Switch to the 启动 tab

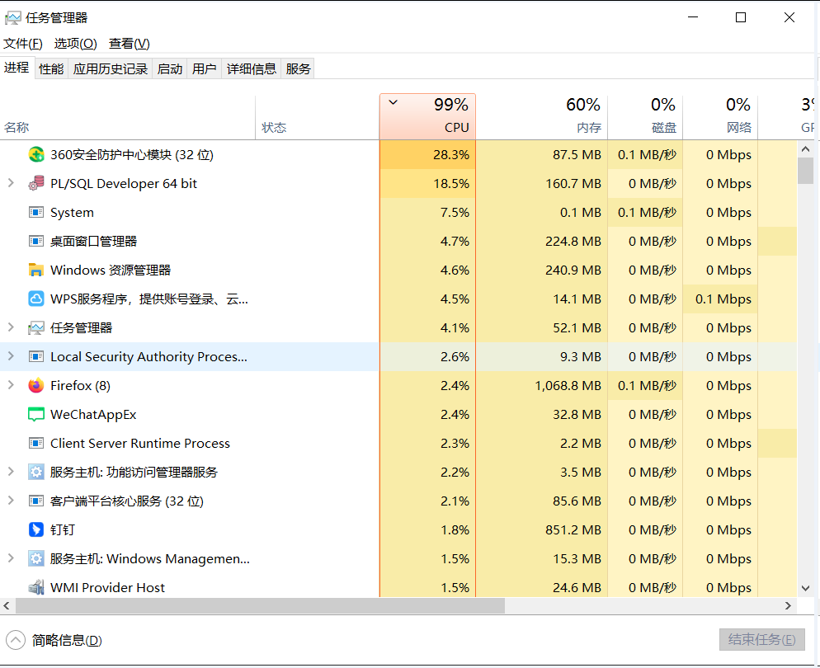click(169, 68)
